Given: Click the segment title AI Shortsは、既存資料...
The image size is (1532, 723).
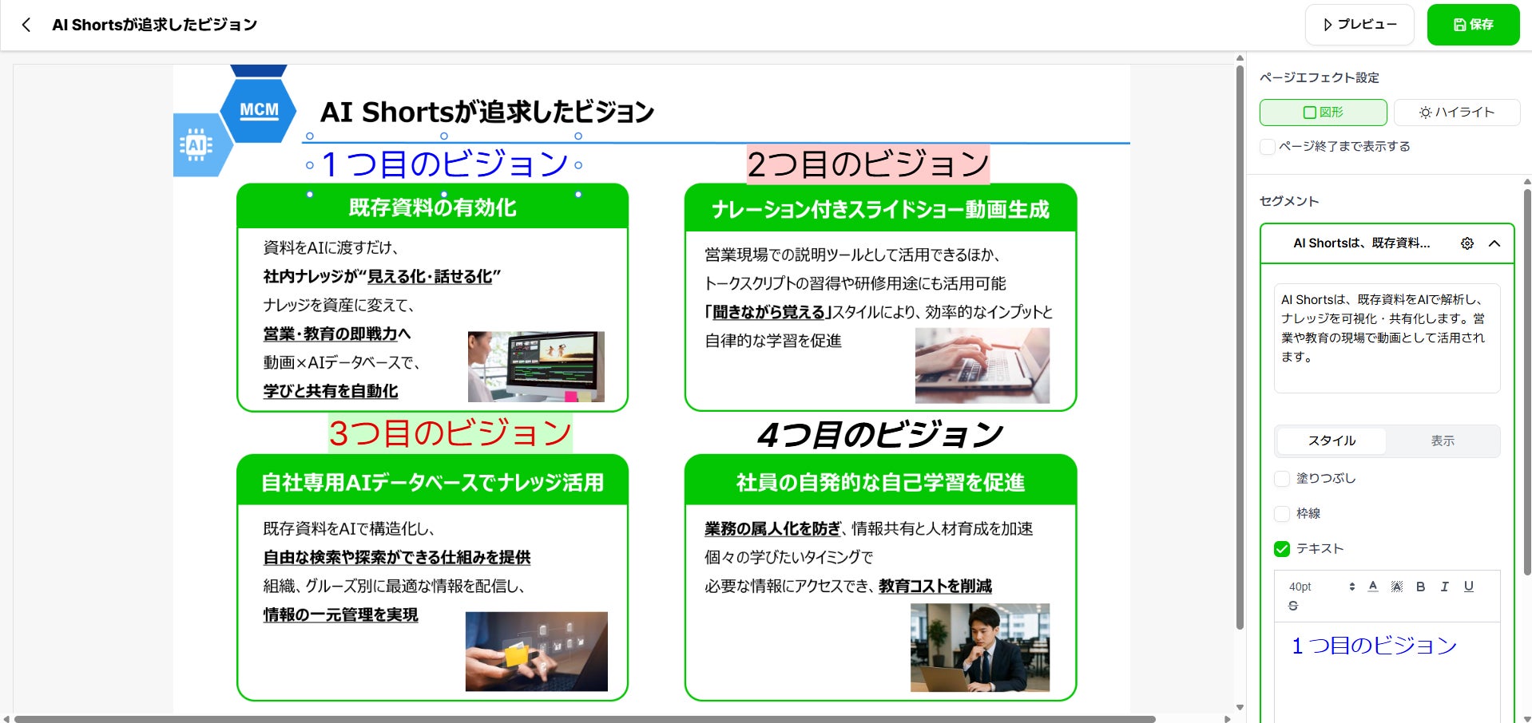Looking at the screenshot, I should point(1361,243).
